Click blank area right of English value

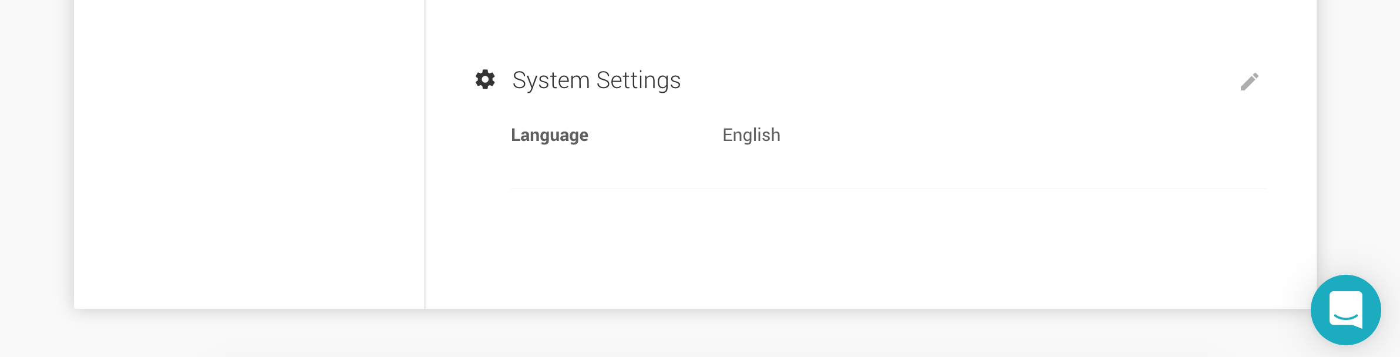point(998,135)
